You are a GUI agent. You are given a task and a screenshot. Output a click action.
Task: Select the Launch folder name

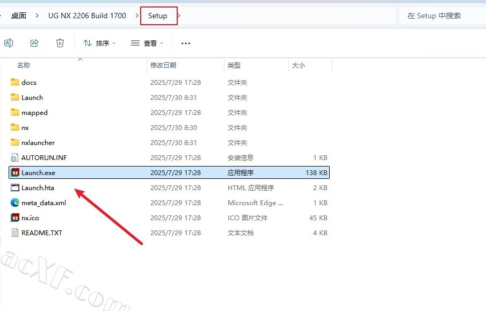pyautogui.click(x=32, y=97)
